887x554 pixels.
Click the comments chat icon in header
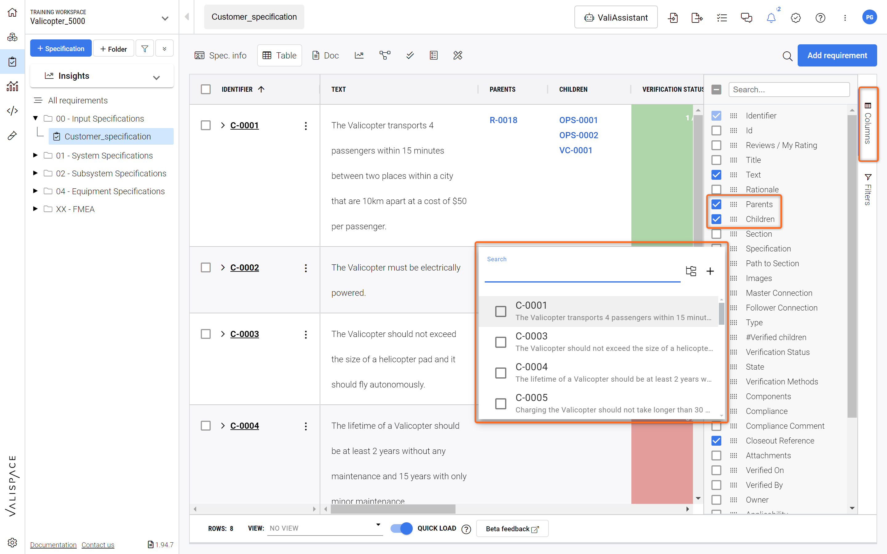[746, 18]
